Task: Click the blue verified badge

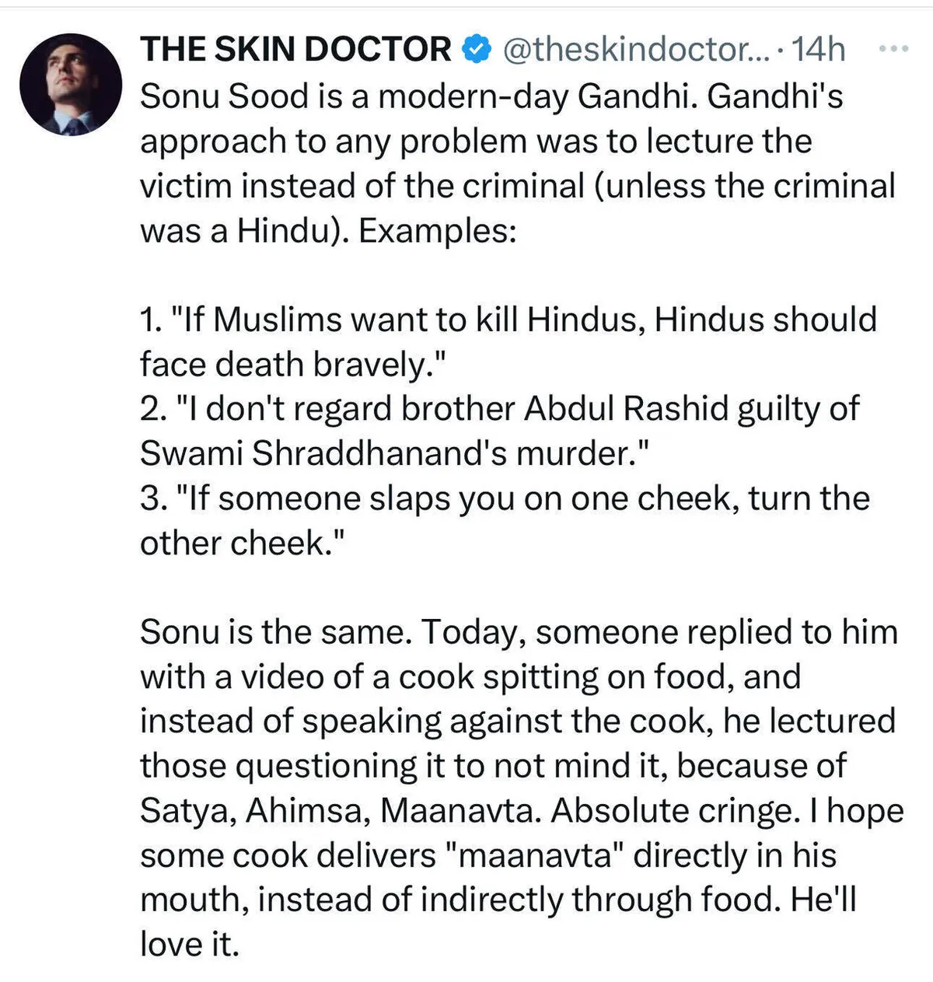Action: (x=477, y=50)
